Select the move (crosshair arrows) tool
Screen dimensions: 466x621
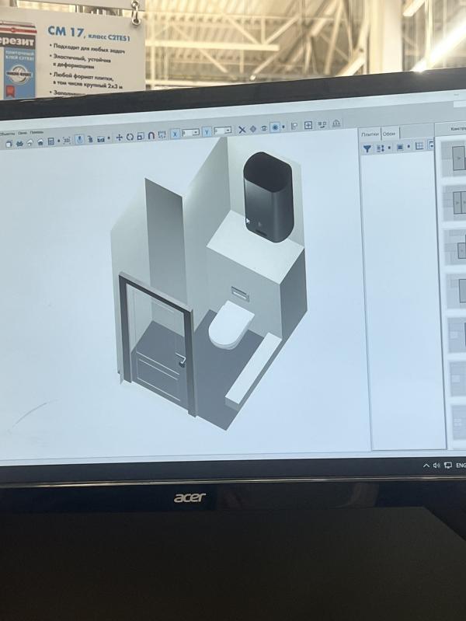pos(119,137)
